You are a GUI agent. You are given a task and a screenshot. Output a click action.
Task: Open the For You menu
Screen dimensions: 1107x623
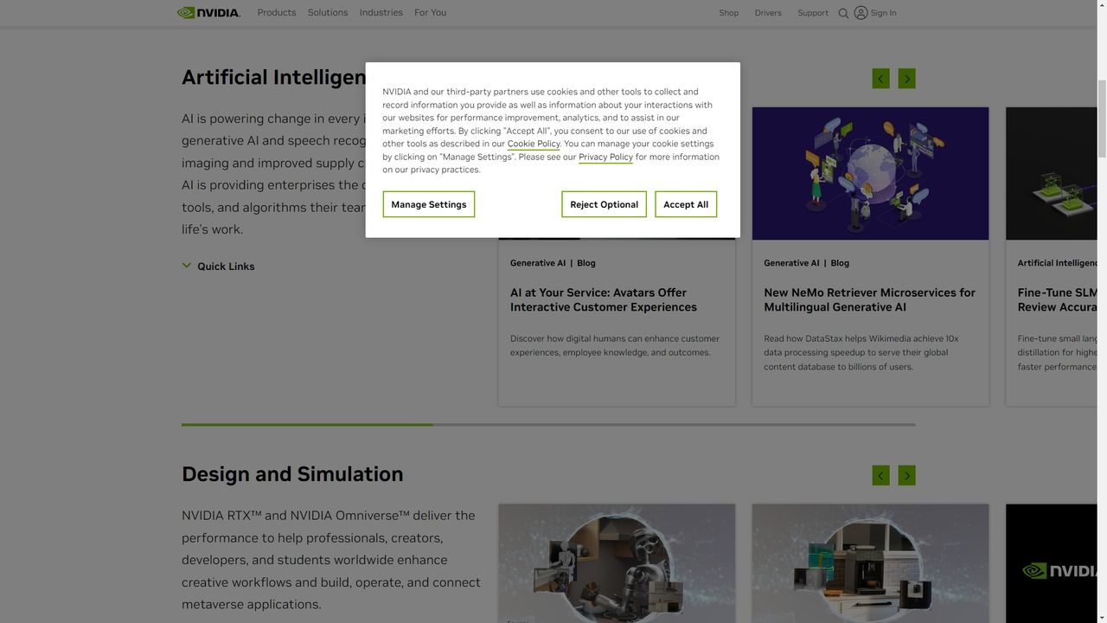(430, 13)
